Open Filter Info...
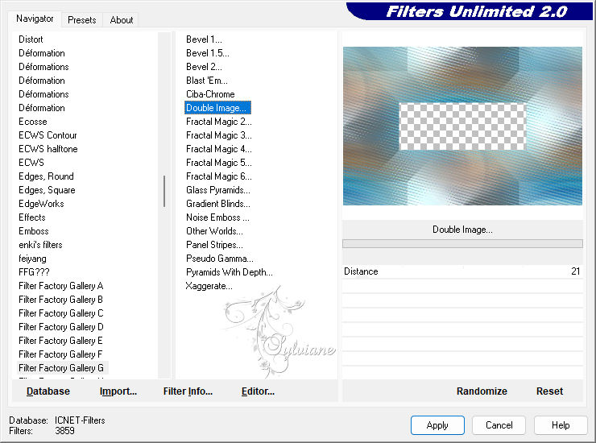This screenshot has width=596, height=443. 188,391
